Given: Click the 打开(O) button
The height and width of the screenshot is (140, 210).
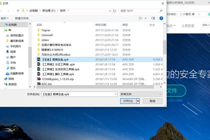Looking at the screenshot, I should (128, 101).
